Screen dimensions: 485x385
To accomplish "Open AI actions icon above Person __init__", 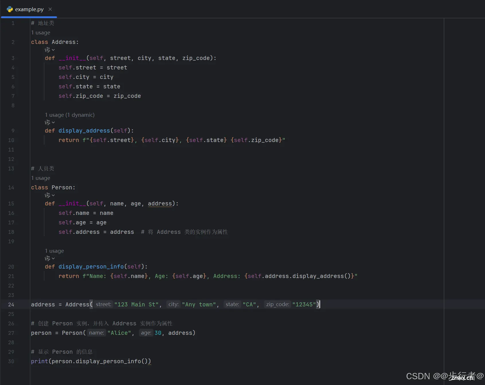I will point(47,195).
